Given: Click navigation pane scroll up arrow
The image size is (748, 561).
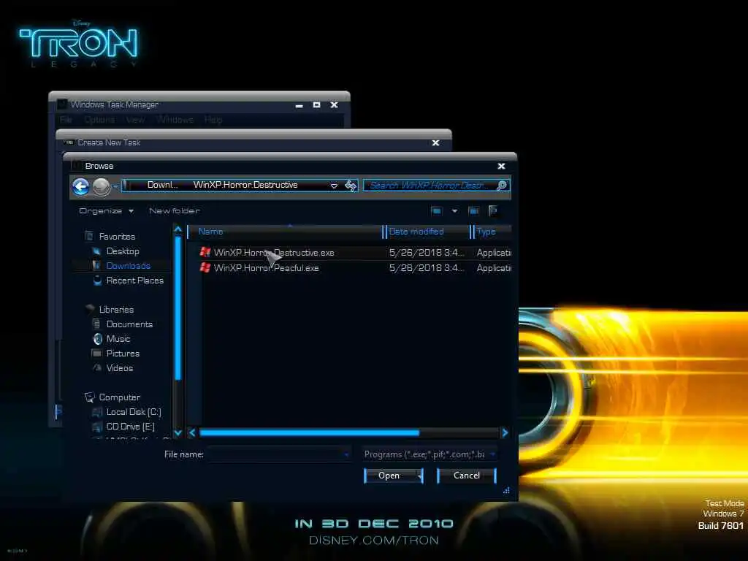Looking at the screenshot, I should click(x=178, y=229).
